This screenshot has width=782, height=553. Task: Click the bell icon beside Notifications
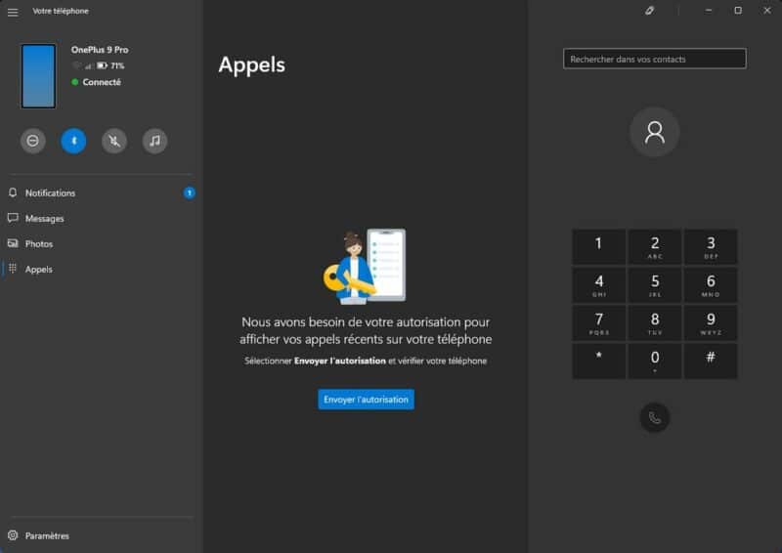click(13, 192)
